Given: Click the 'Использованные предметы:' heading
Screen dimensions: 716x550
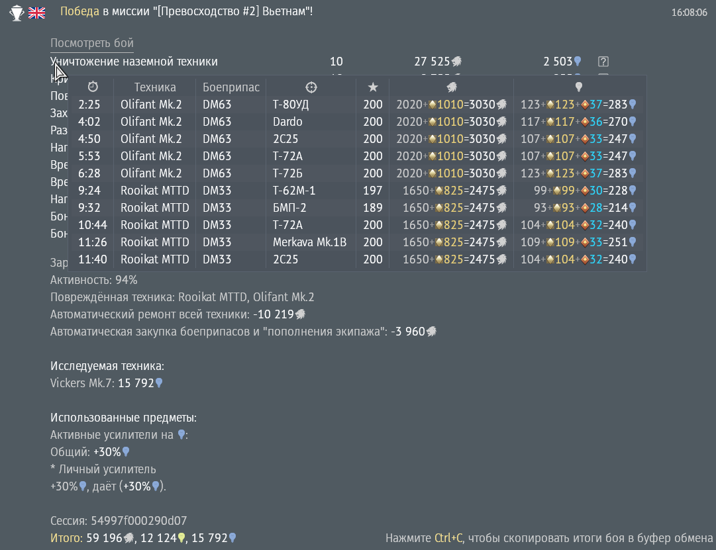Looking at the screenshot, I should click(123, 418).
